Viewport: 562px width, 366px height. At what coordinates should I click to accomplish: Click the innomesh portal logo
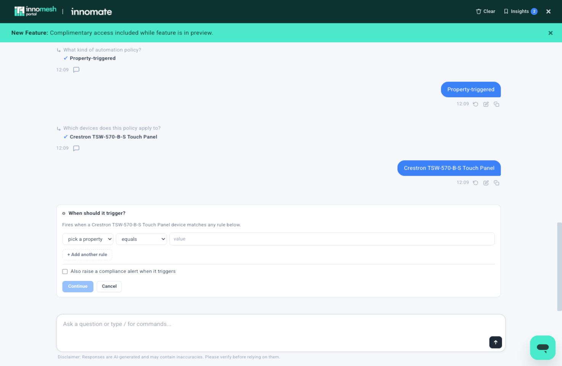35,11
